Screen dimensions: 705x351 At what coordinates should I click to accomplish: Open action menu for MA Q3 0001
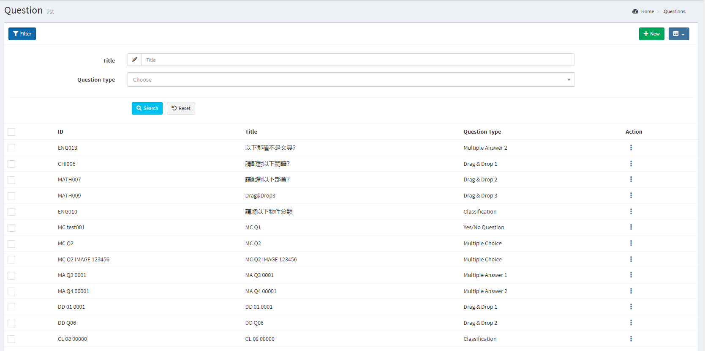631,275
